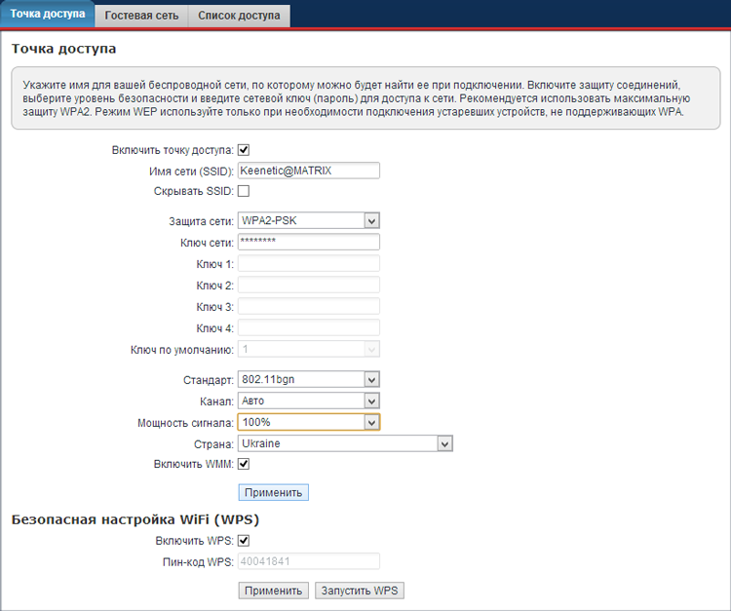Expand the Стандарт 802.11bgn dropdown
This screenshot has height=611, width=731.
click(308, 380)
